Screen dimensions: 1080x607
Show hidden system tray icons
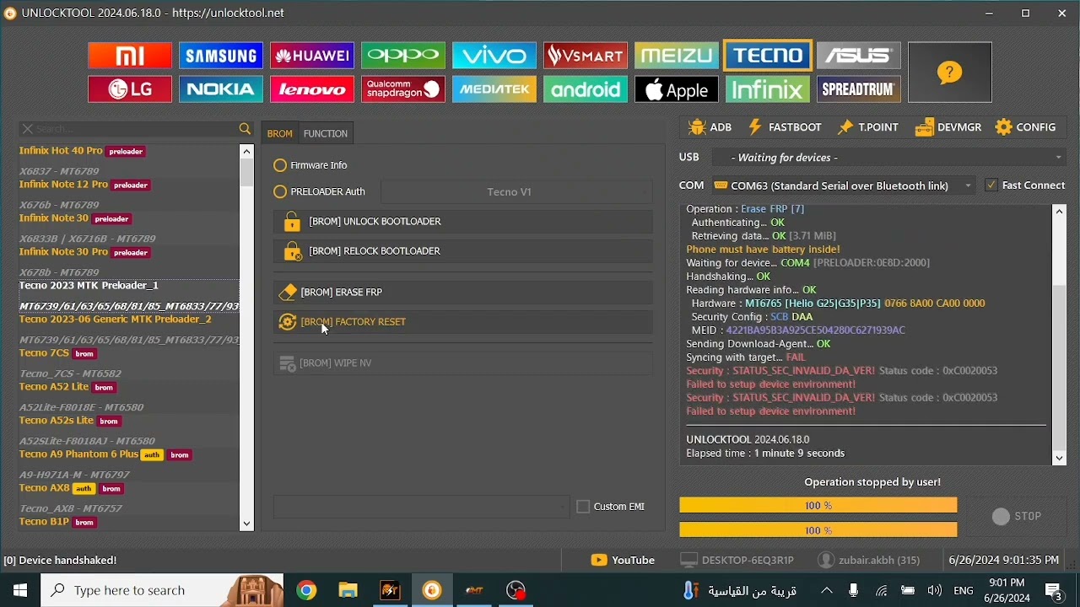tap(828, 591)
